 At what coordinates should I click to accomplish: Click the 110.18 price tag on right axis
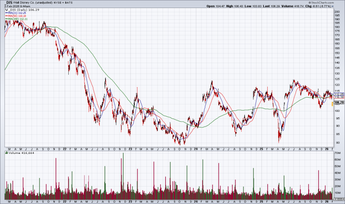point(338,97)
